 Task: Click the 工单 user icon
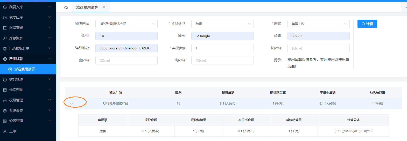tap(5, 131)
